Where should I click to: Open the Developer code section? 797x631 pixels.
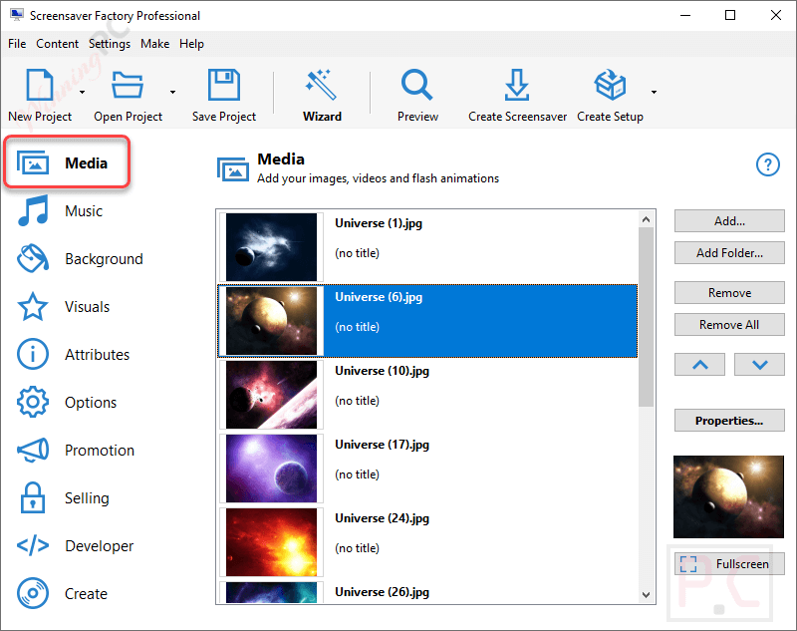pyautogui.click(x=76, y=545)
